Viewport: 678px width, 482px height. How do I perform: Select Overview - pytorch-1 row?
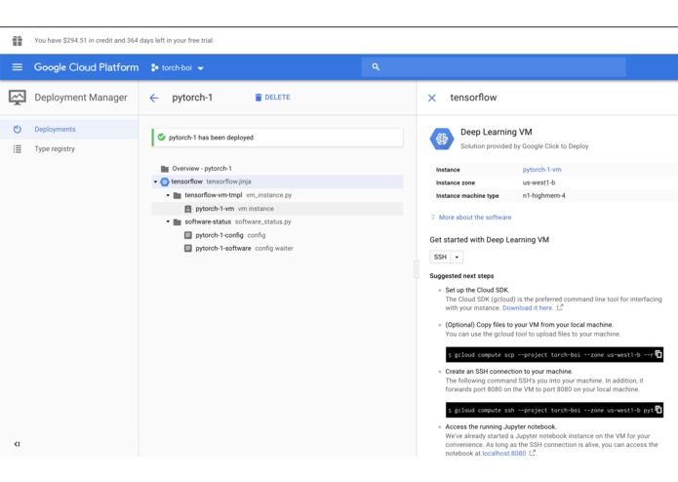point(278,169)
